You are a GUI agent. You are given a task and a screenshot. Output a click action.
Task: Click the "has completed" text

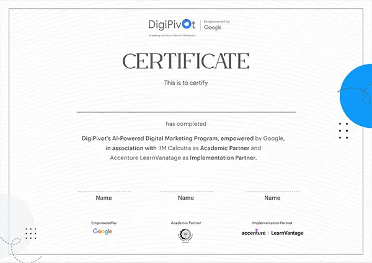(x=186, y=124)
